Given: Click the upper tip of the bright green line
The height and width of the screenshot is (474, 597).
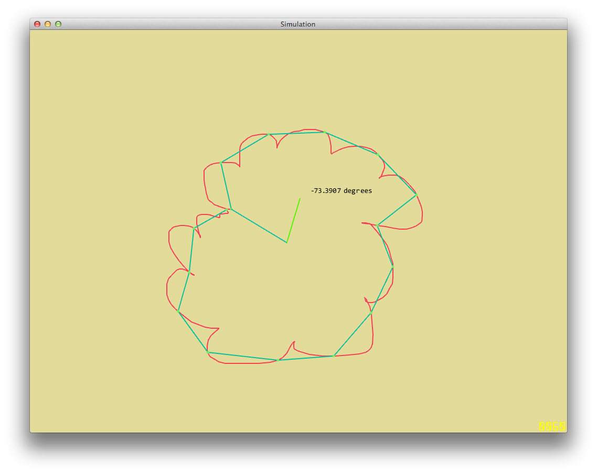Looking at the screenshot, I should pyautogui.click(x=300, y=199).
